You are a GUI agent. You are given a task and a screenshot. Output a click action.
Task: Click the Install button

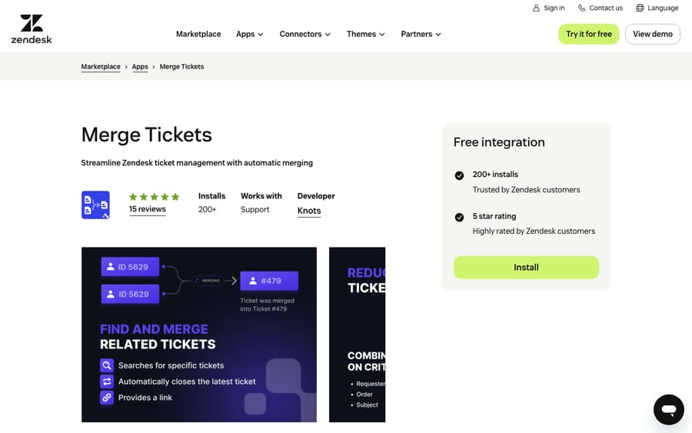[526, 267]
